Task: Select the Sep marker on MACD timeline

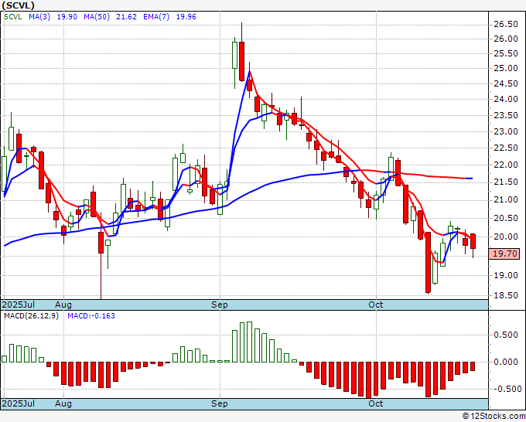Action: coord(220,403)
